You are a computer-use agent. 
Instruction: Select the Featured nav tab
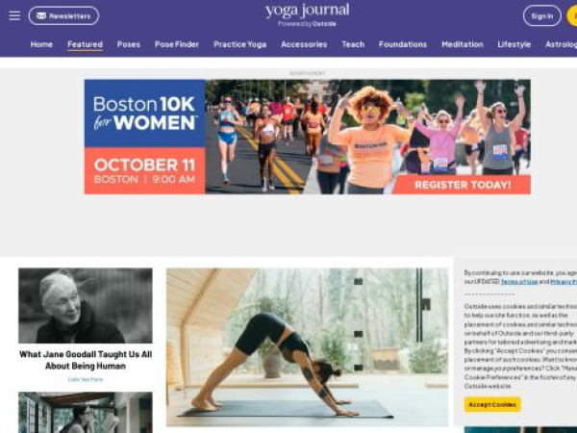click(x=85, y=44)
